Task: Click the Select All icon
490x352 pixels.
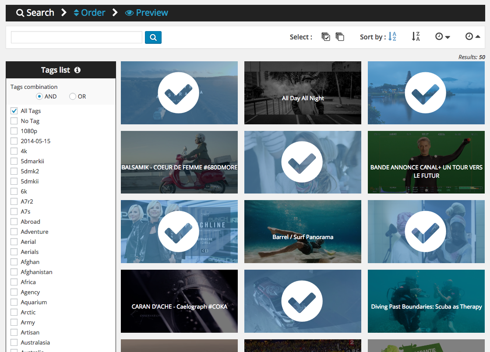Action: (x=326, y=37)
